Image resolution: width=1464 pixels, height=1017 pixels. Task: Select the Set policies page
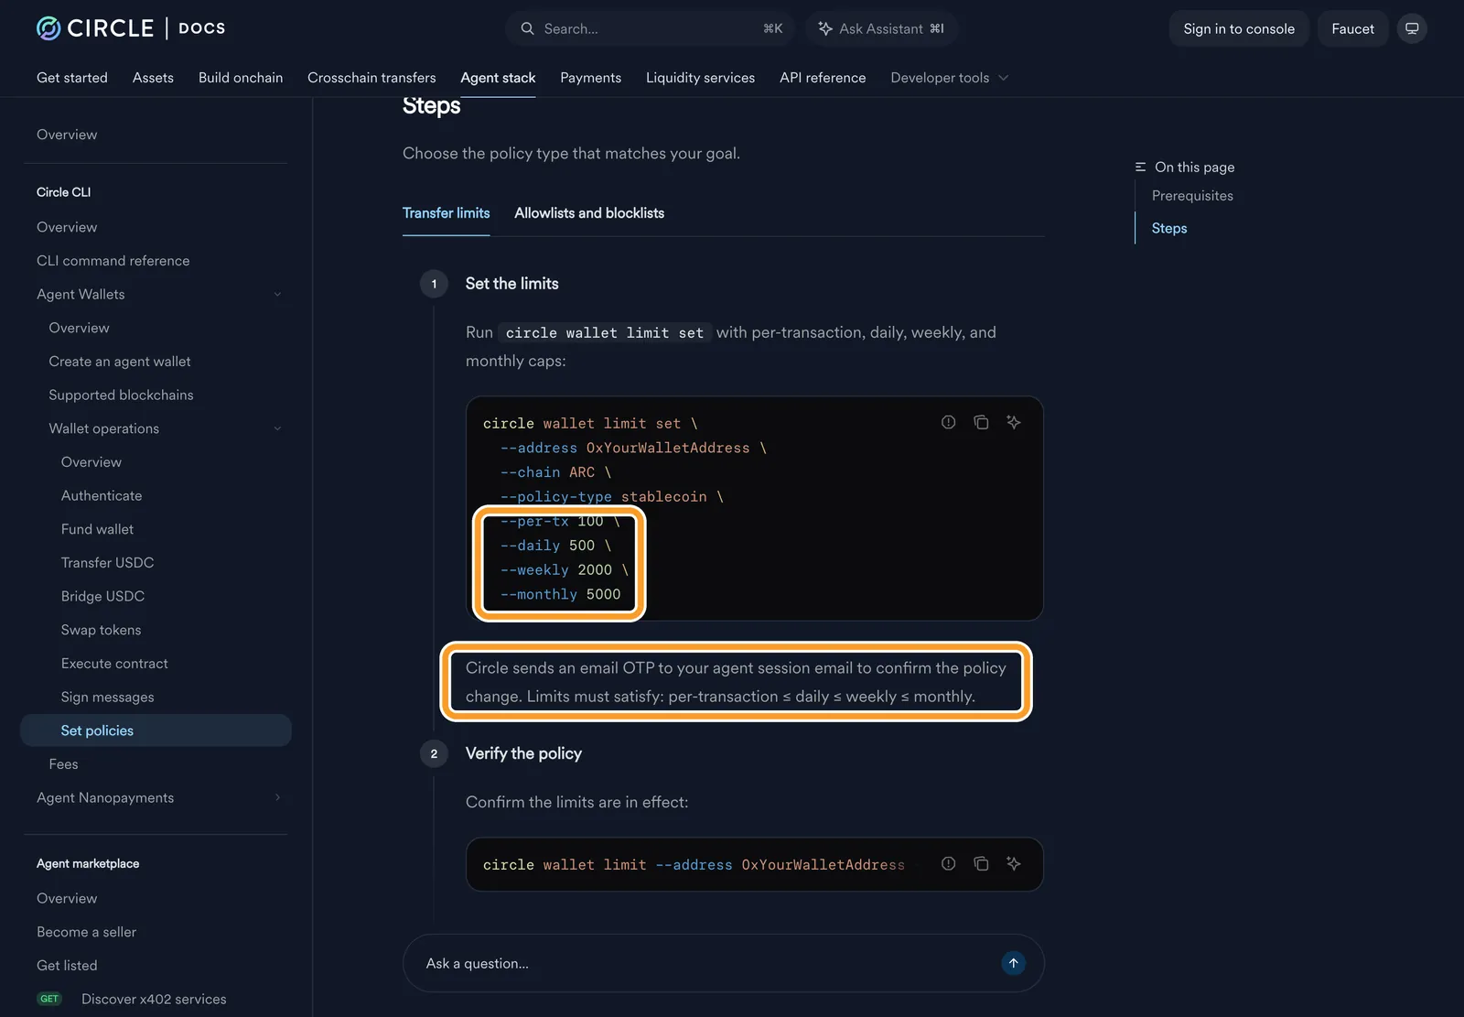click(156, 730)
